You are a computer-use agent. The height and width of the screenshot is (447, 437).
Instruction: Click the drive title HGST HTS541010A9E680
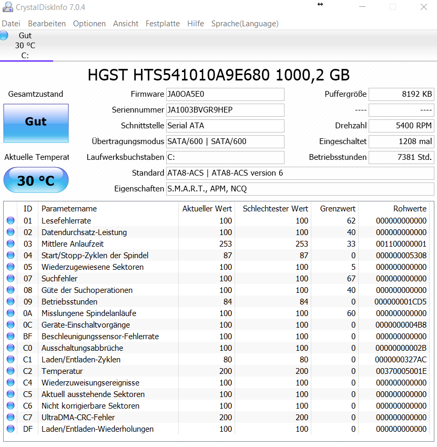(178, 75)
